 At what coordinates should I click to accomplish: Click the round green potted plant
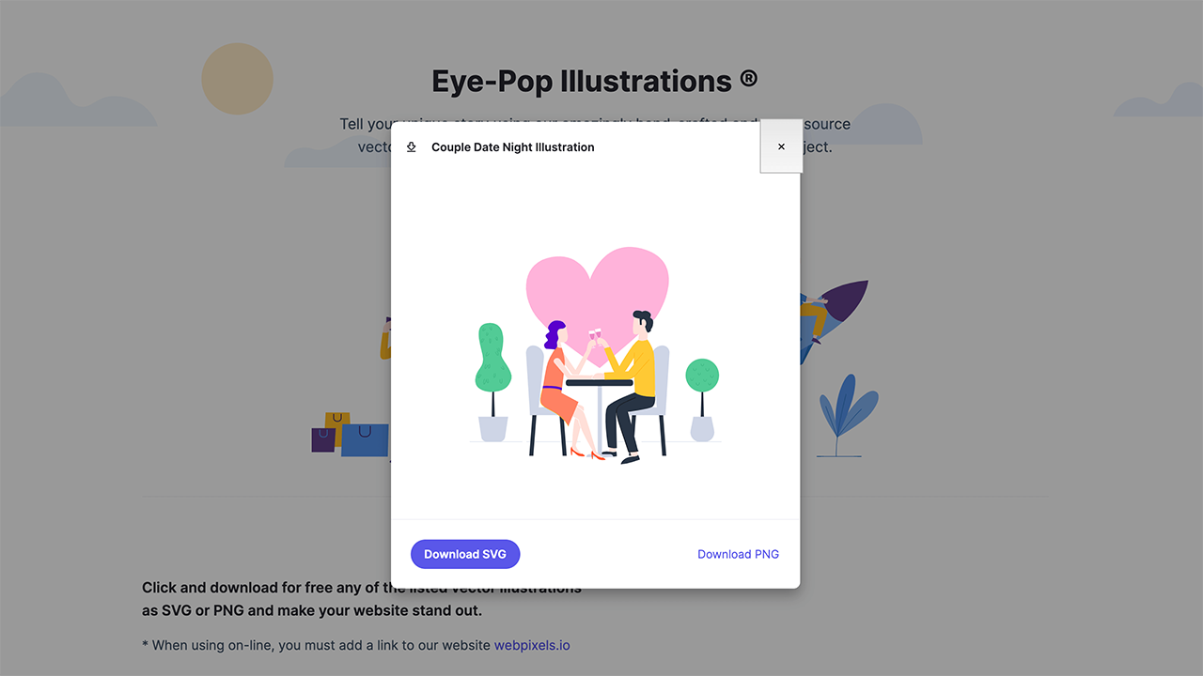(702, 400)
